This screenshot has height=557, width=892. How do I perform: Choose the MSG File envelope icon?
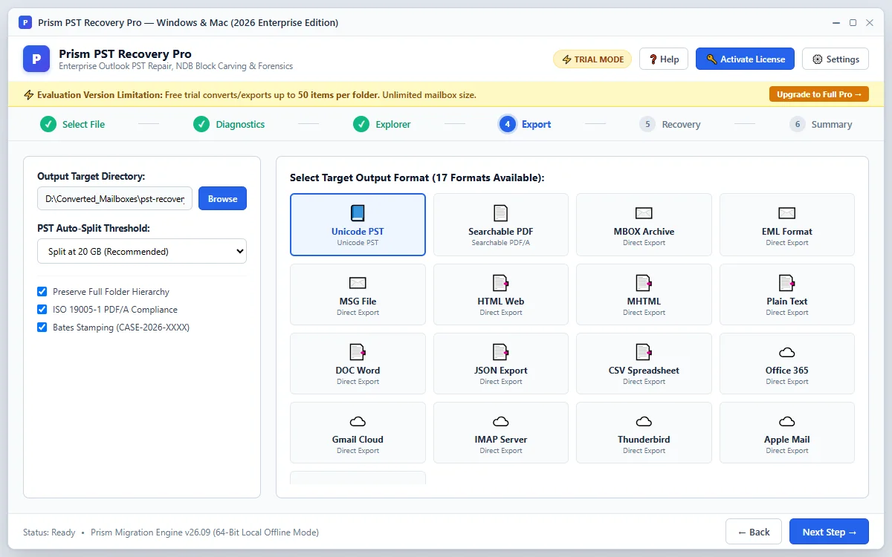point(358,283)
